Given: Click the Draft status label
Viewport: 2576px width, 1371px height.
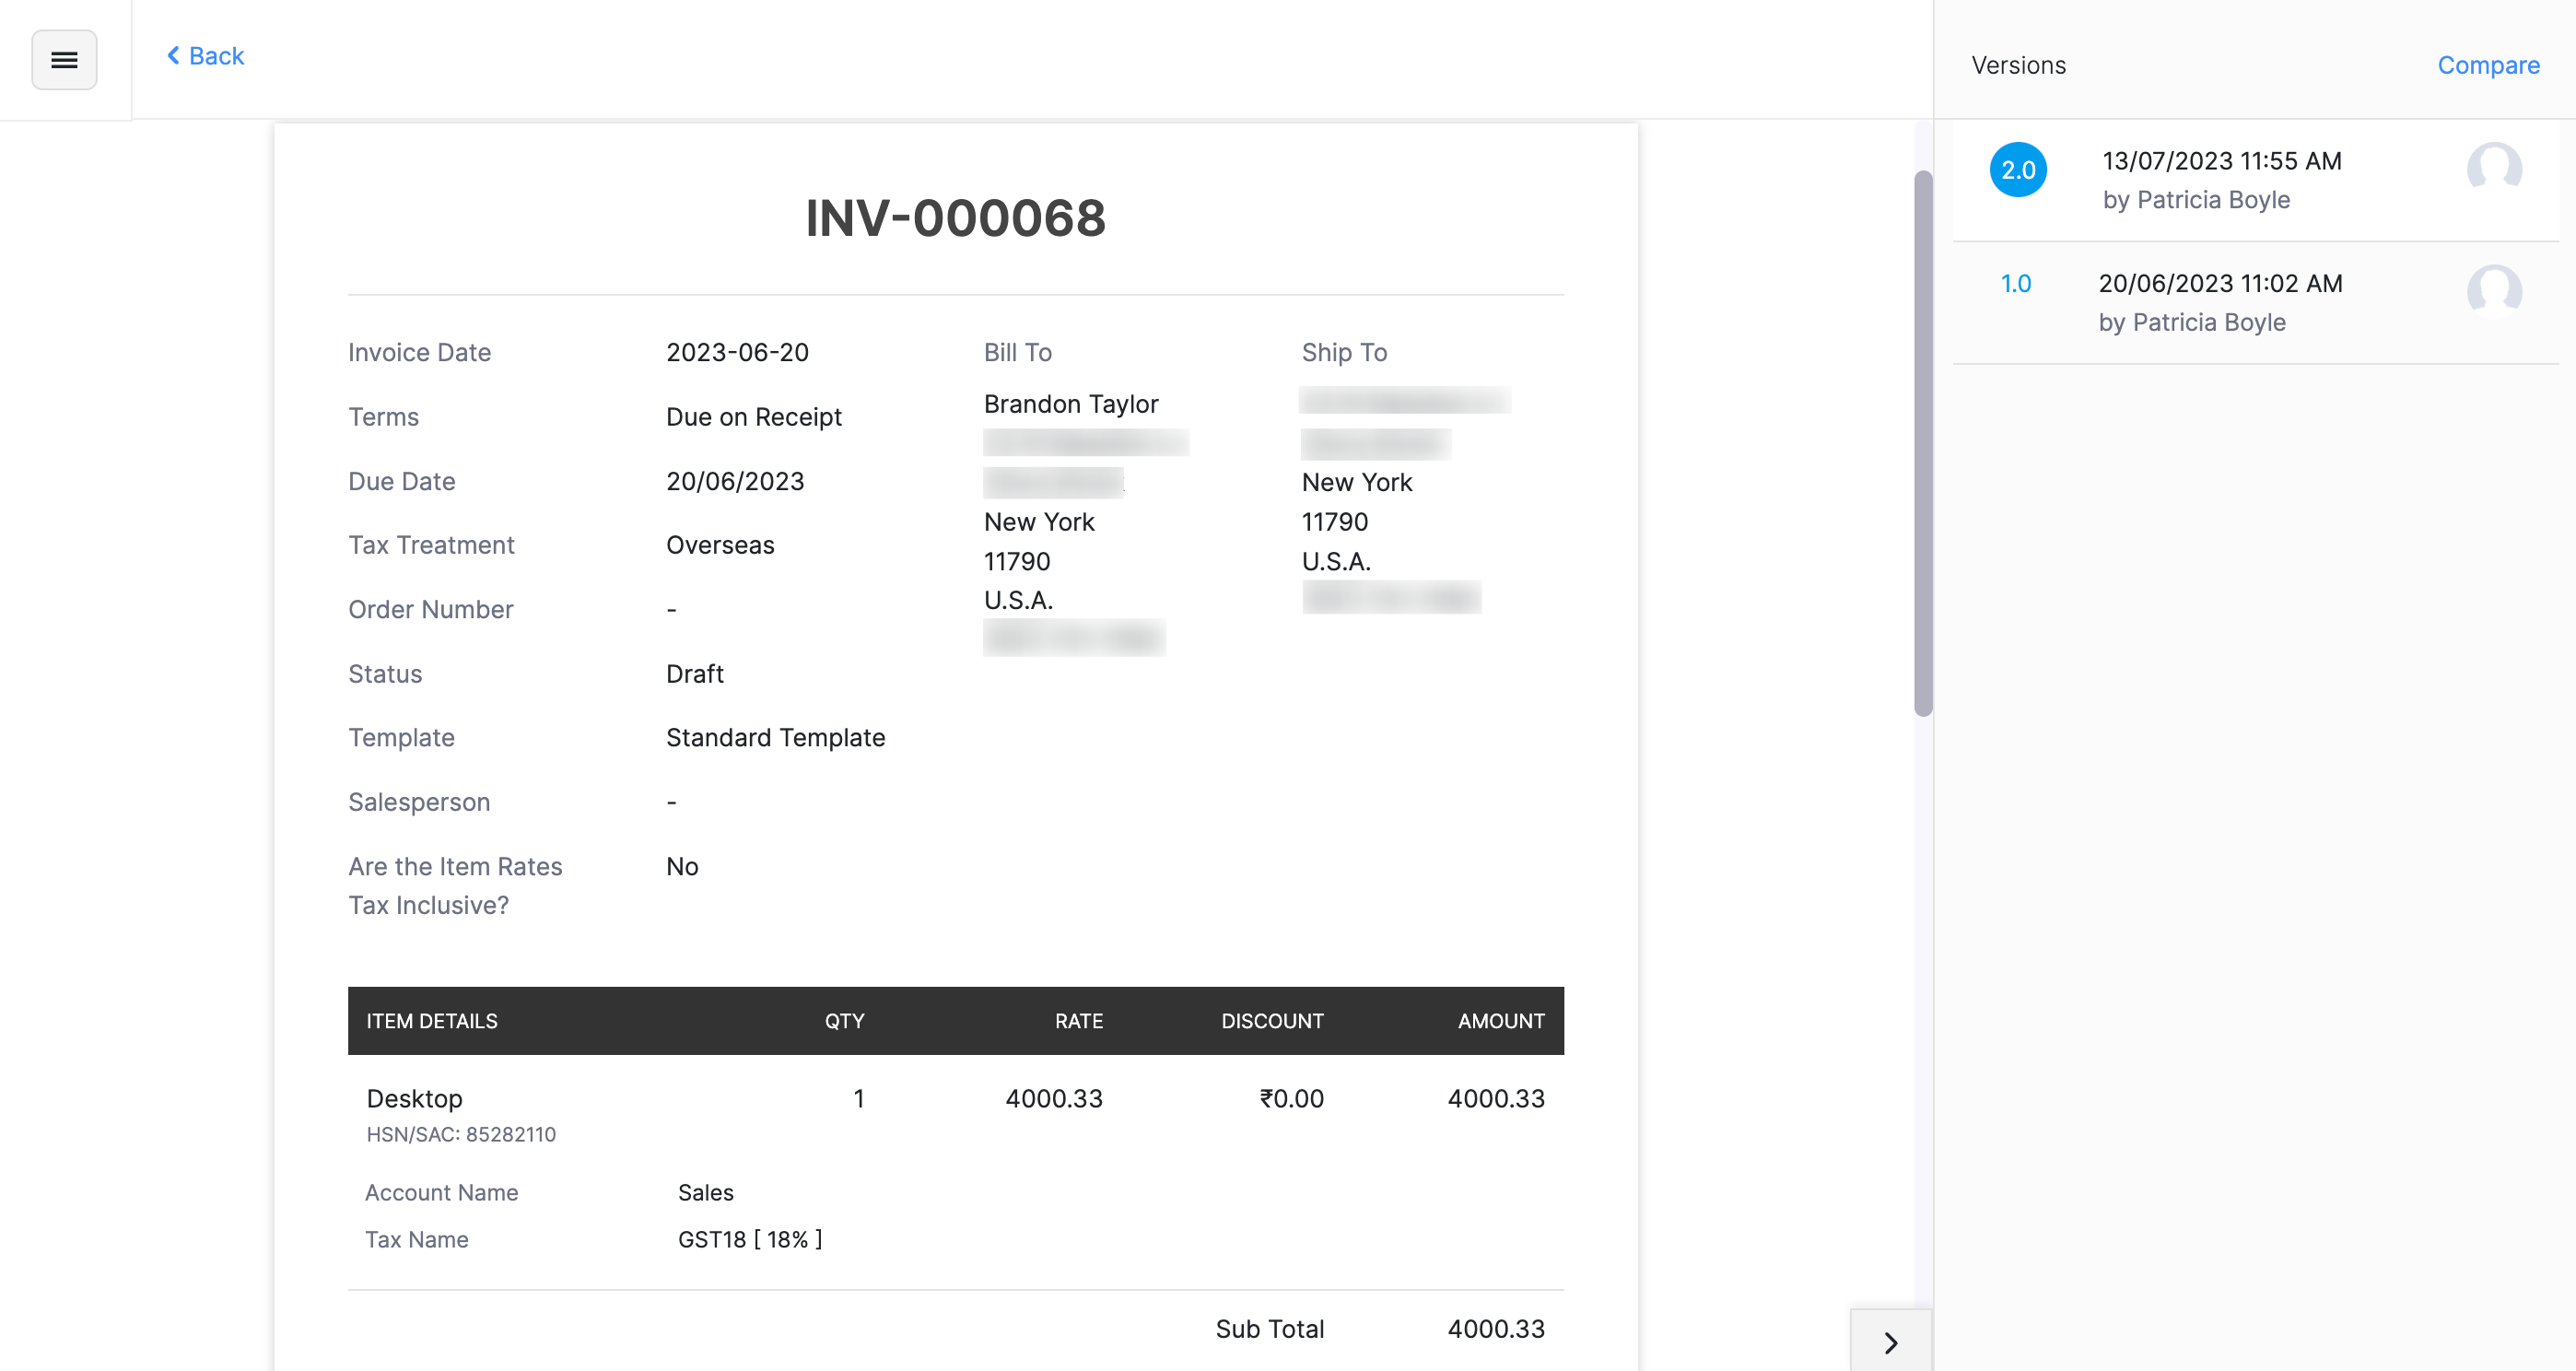Looking at the screenshot, I should tap(694, 673).
